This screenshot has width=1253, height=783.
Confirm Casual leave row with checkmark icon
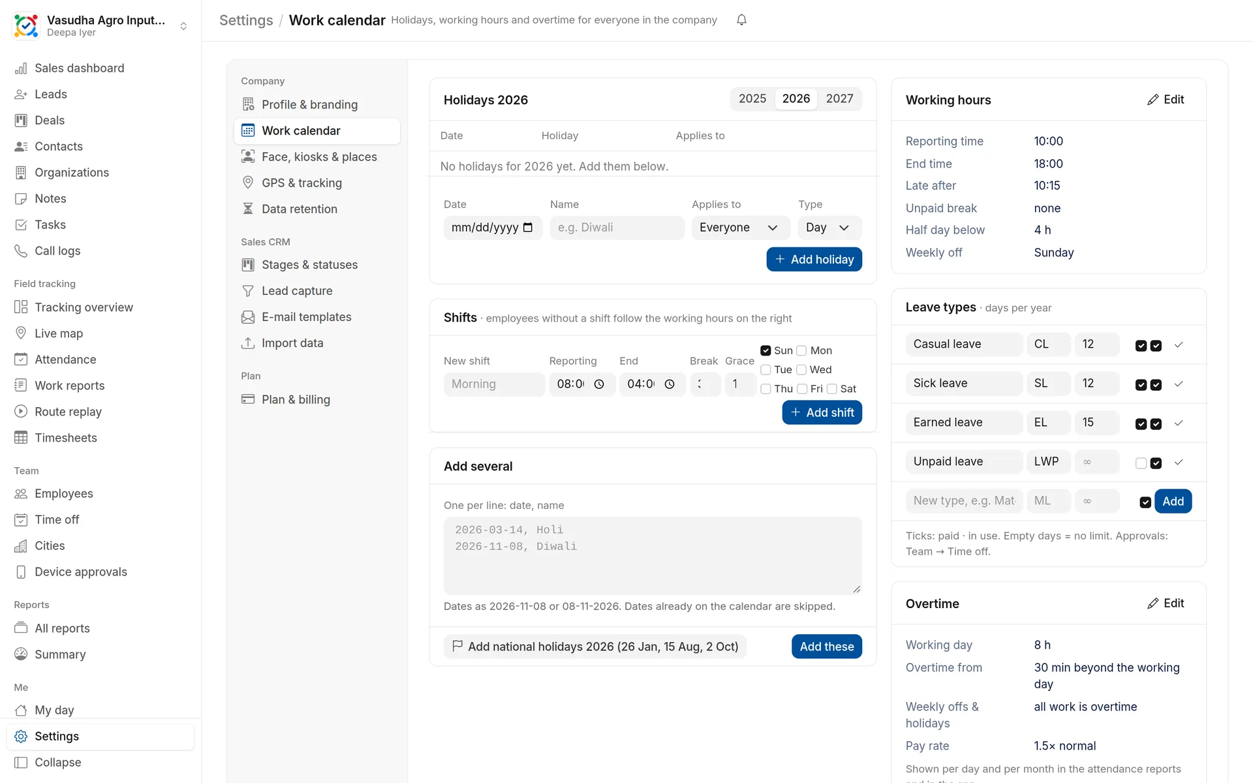point(1179,345)
